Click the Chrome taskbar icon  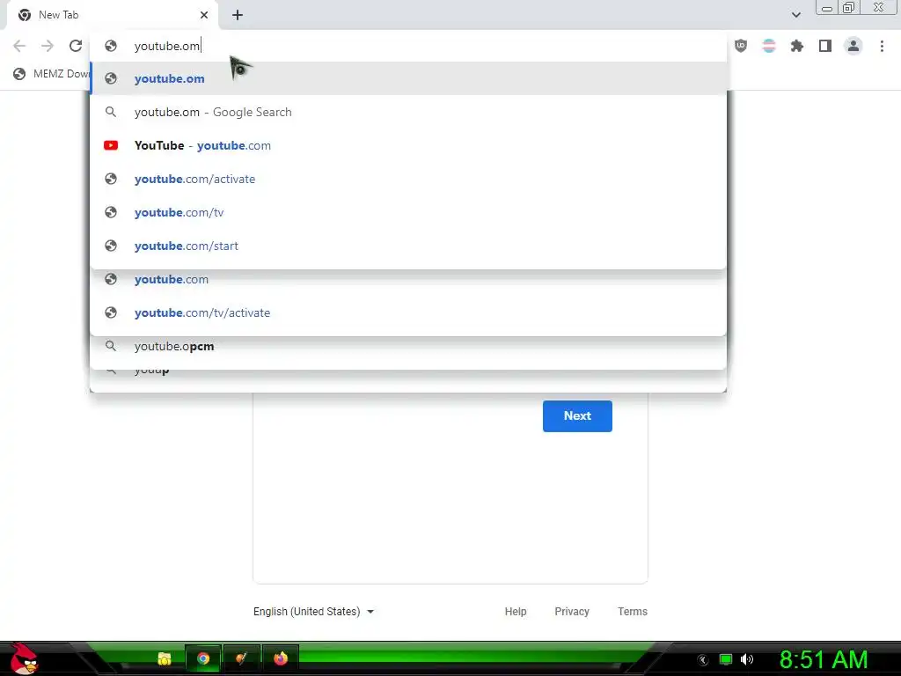203,658
